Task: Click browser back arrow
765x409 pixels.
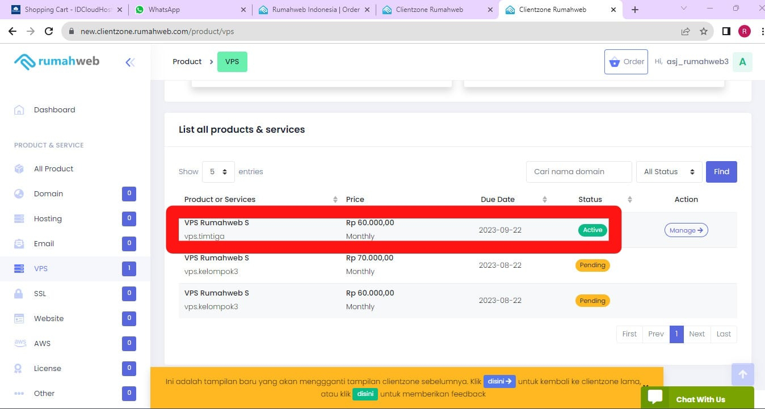Action: [12, 31]
